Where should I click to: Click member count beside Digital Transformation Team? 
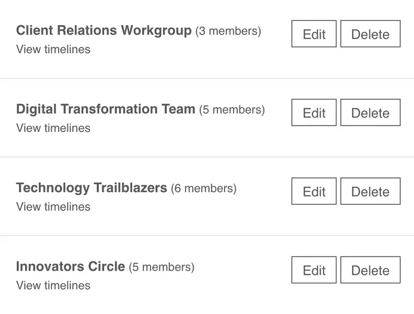[232, 109]
